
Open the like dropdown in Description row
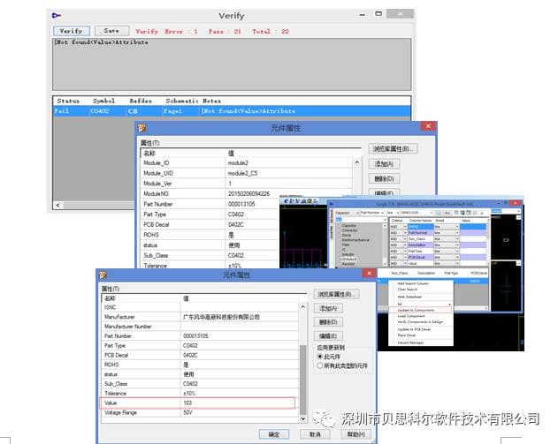tap(457, 245)
